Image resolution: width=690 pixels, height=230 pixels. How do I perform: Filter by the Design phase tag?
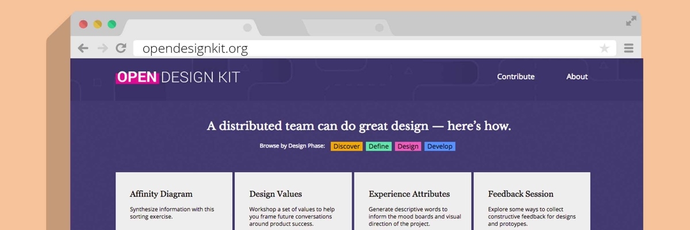tap(408, 146)
